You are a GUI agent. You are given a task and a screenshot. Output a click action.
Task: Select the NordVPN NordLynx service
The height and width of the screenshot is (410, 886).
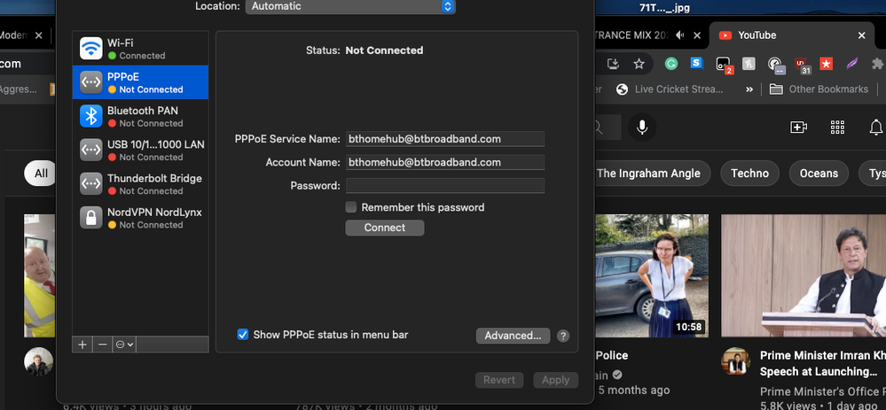[140, 218]
